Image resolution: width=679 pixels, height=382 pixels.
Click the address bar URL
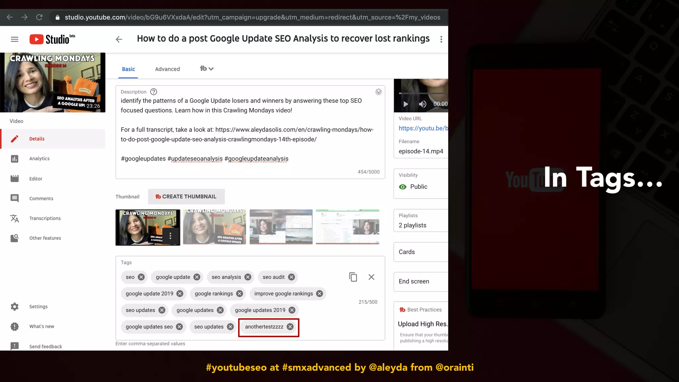252,17
